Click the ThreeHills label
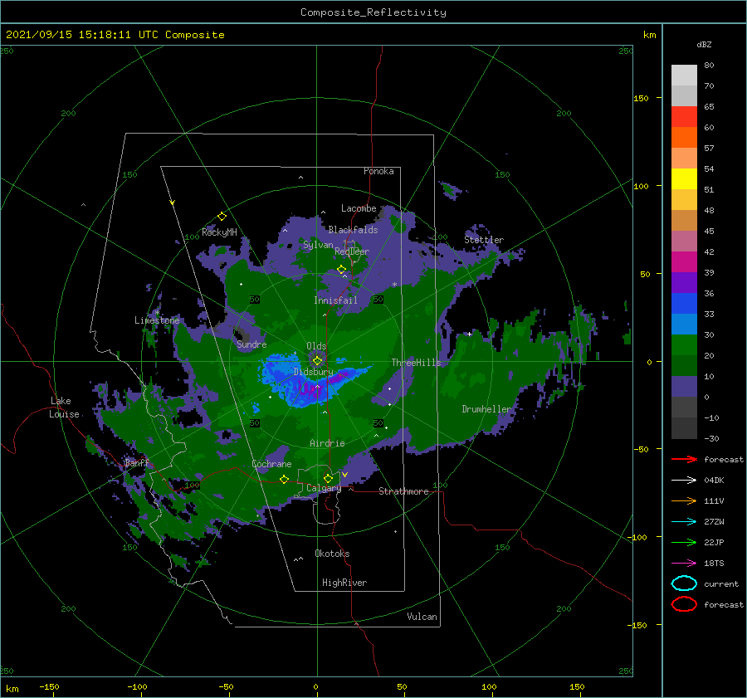747x698 pixels. click(417, 363)
